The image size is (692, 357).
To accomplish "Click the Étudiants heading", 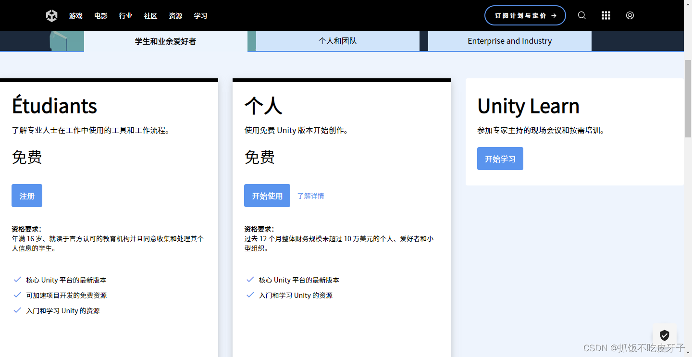I will (54, 105).
